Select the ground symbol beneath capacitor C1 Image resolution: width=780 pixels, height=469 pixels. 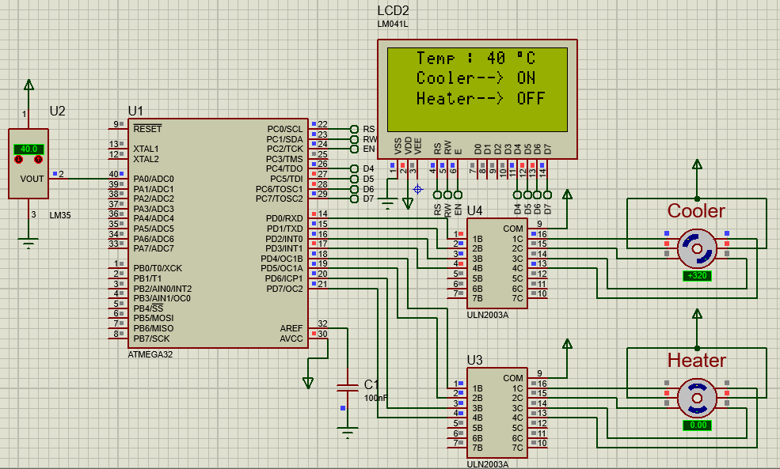pos(347,431)
